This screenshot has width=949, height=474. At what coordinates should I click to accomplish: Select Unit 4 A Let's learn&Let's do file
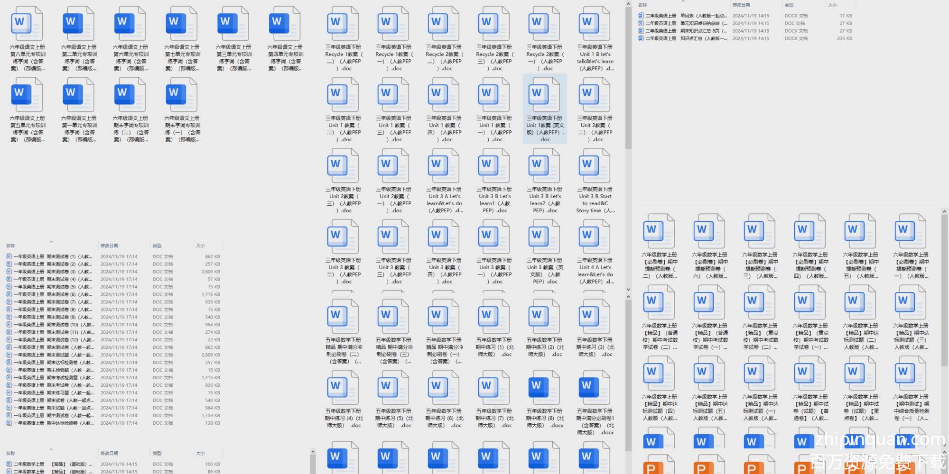[x=595, y=237]
